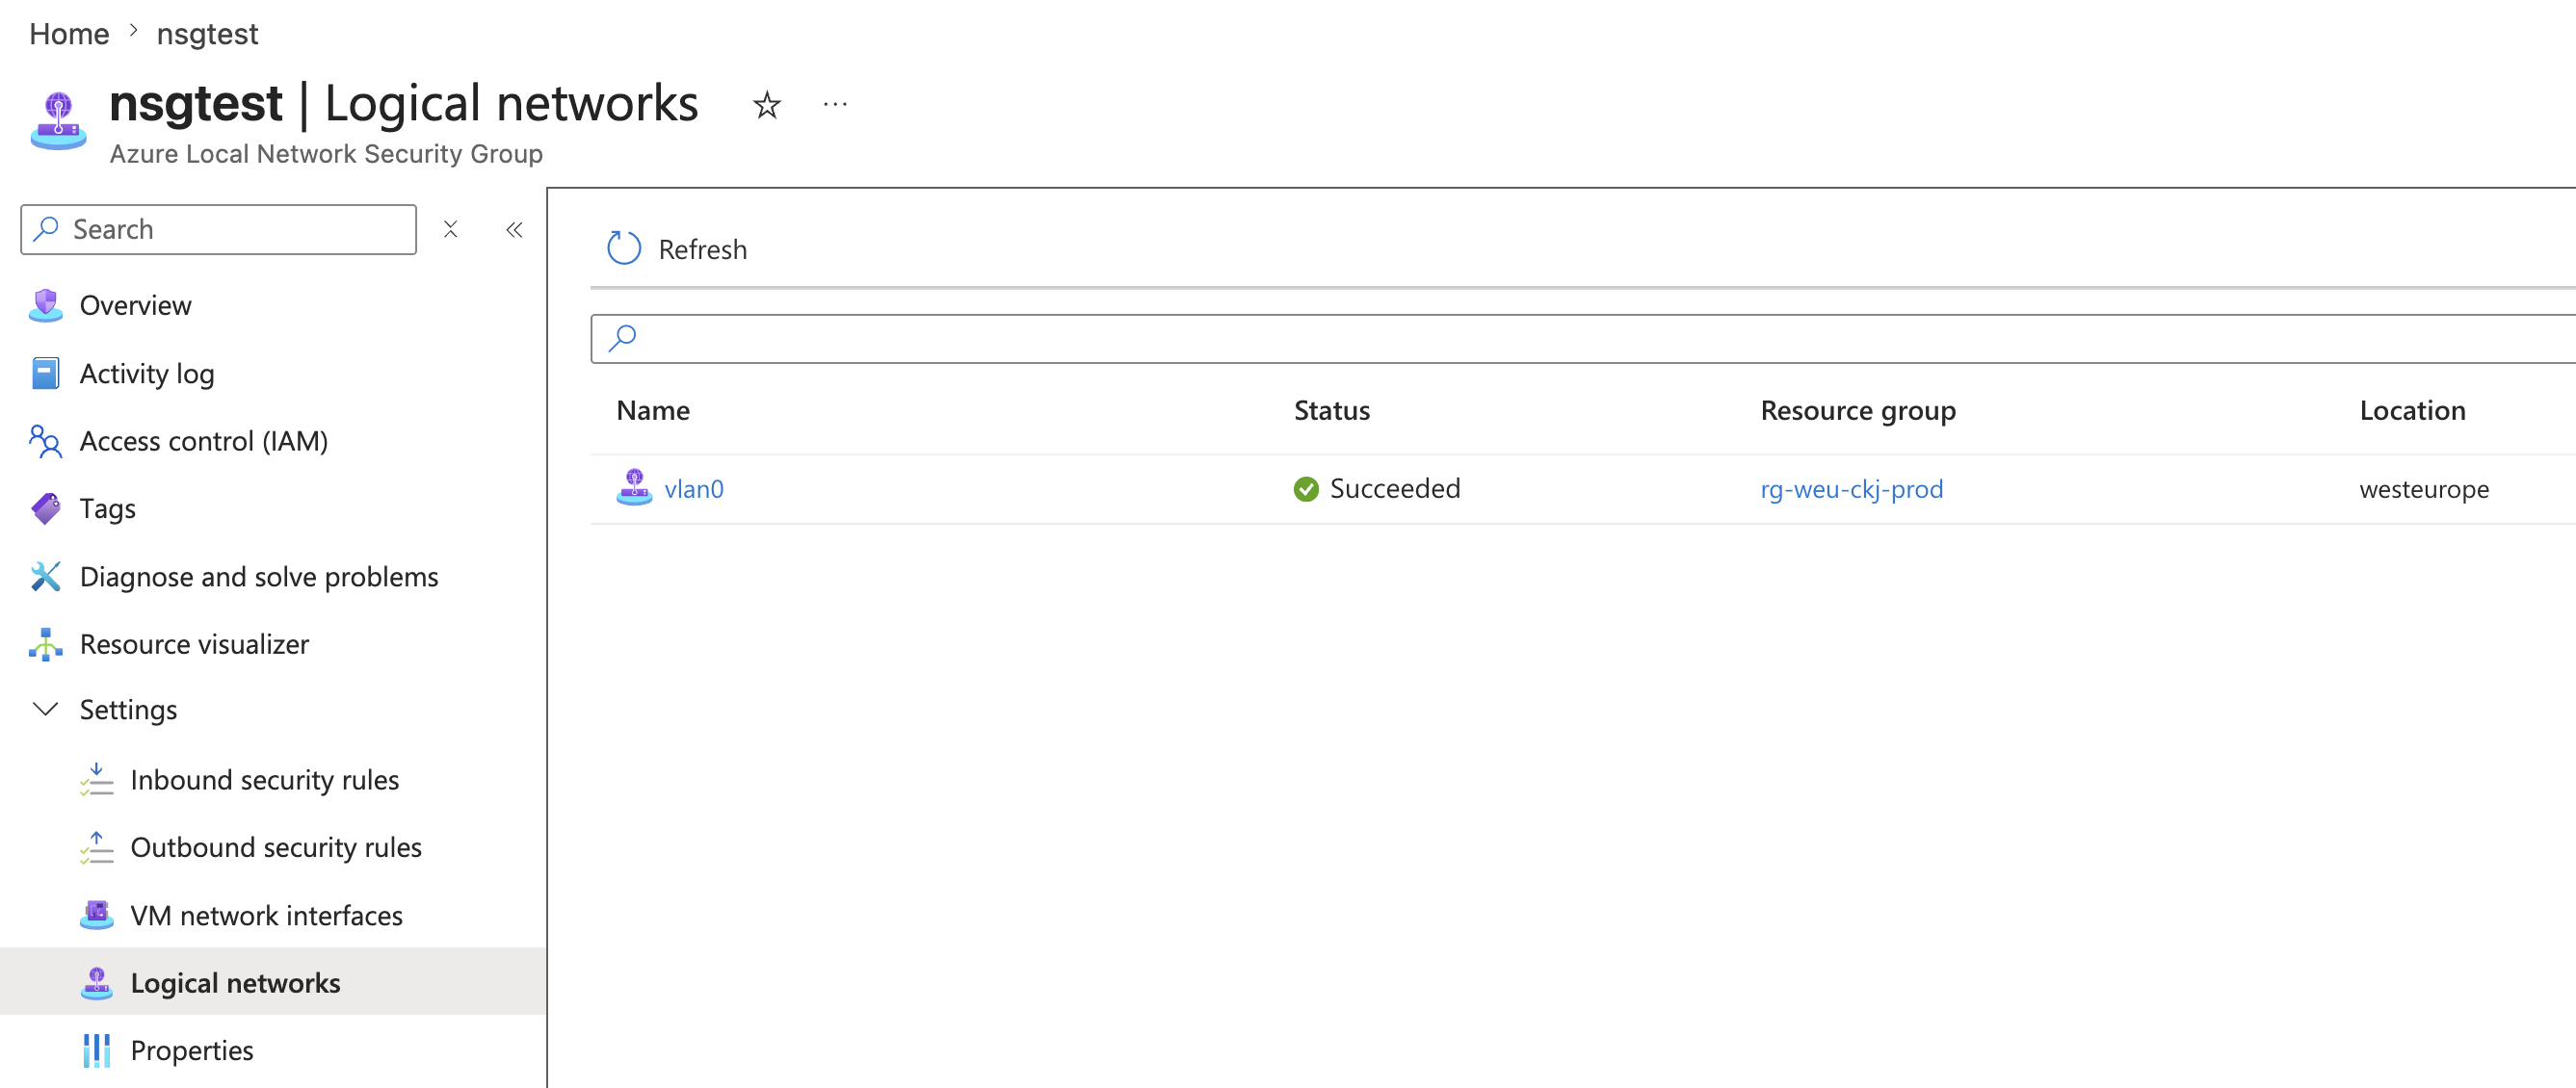Image resolution: width=2576 pixels, height=1088 pixels.
Task: Click the Refresh circular arrow icon
Action: tap(624, 248)
